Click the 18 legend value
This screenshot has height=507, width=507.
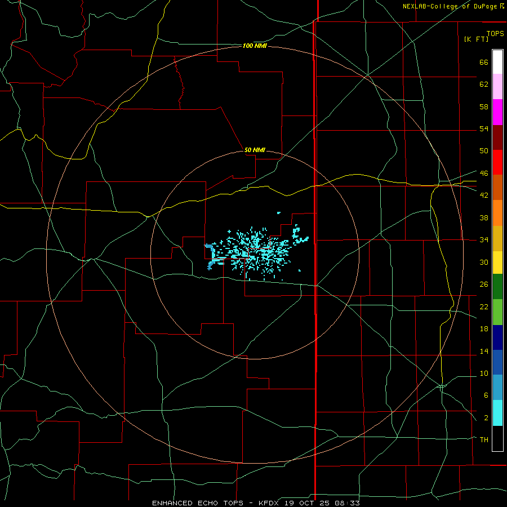point(484,329)
